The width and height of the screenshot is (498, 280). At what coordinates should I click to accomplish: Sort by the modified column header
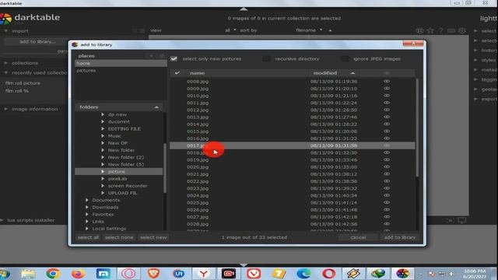334,73
